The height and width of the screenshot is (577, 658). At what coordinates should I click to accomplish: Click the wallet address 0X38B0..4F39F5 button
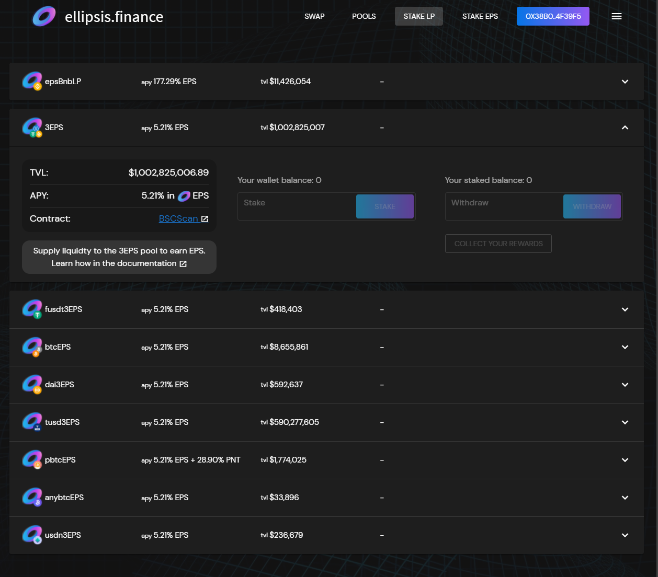[553, 16]
